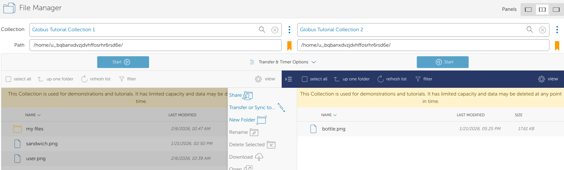Open the left collection's three-dot options menu

[289, 30]
